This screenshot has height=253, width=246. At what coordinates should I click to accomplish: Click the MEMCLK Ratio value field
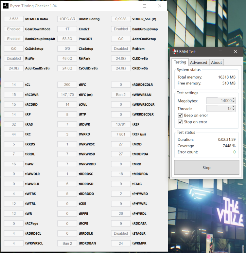[14, 19]
